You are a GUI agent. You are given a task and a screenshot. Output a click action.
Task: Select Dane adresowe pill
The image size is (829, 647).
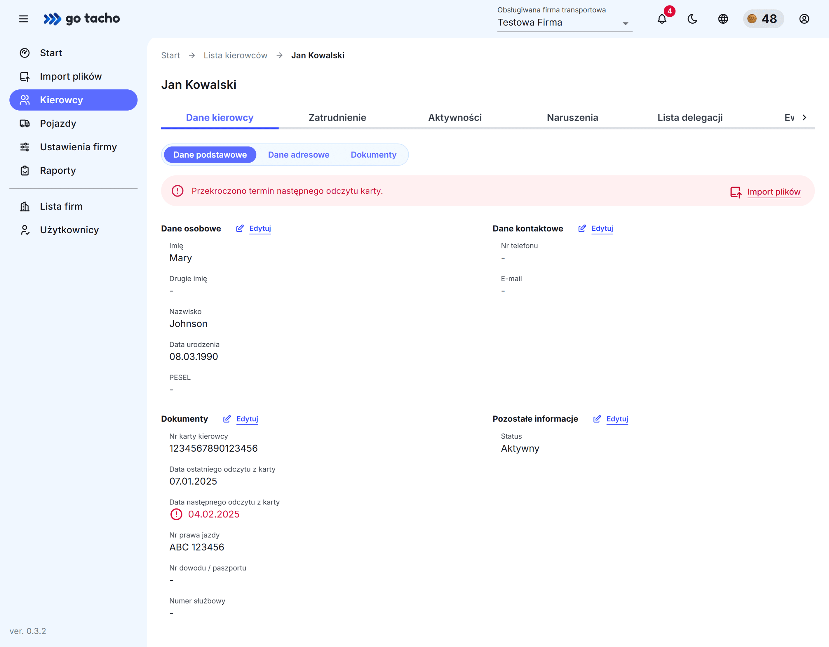[299, 154]
